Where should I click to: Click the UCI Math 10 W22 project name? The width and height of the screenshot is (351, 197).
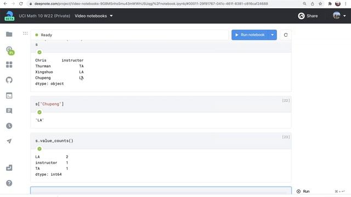pos(44,16)
